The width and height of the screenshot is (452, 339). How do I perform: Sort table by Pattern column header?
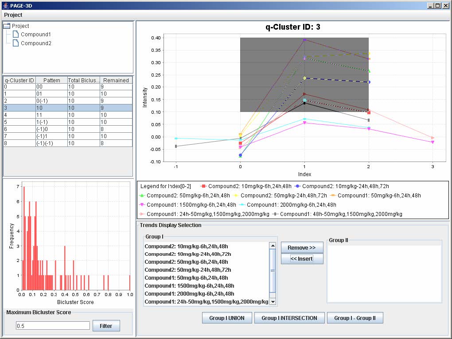51,80
